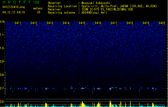
Task: Click the 0415 time marker
Action: 82,23
